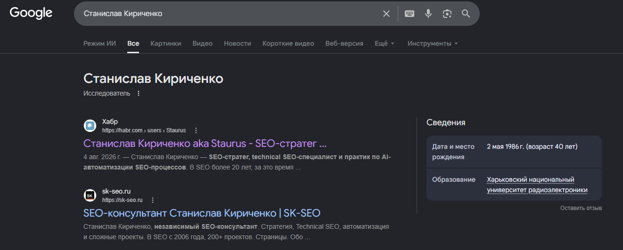
Task: Open Харьковский национальный университет радиоэлектроники link
Action: click(537, 185)
